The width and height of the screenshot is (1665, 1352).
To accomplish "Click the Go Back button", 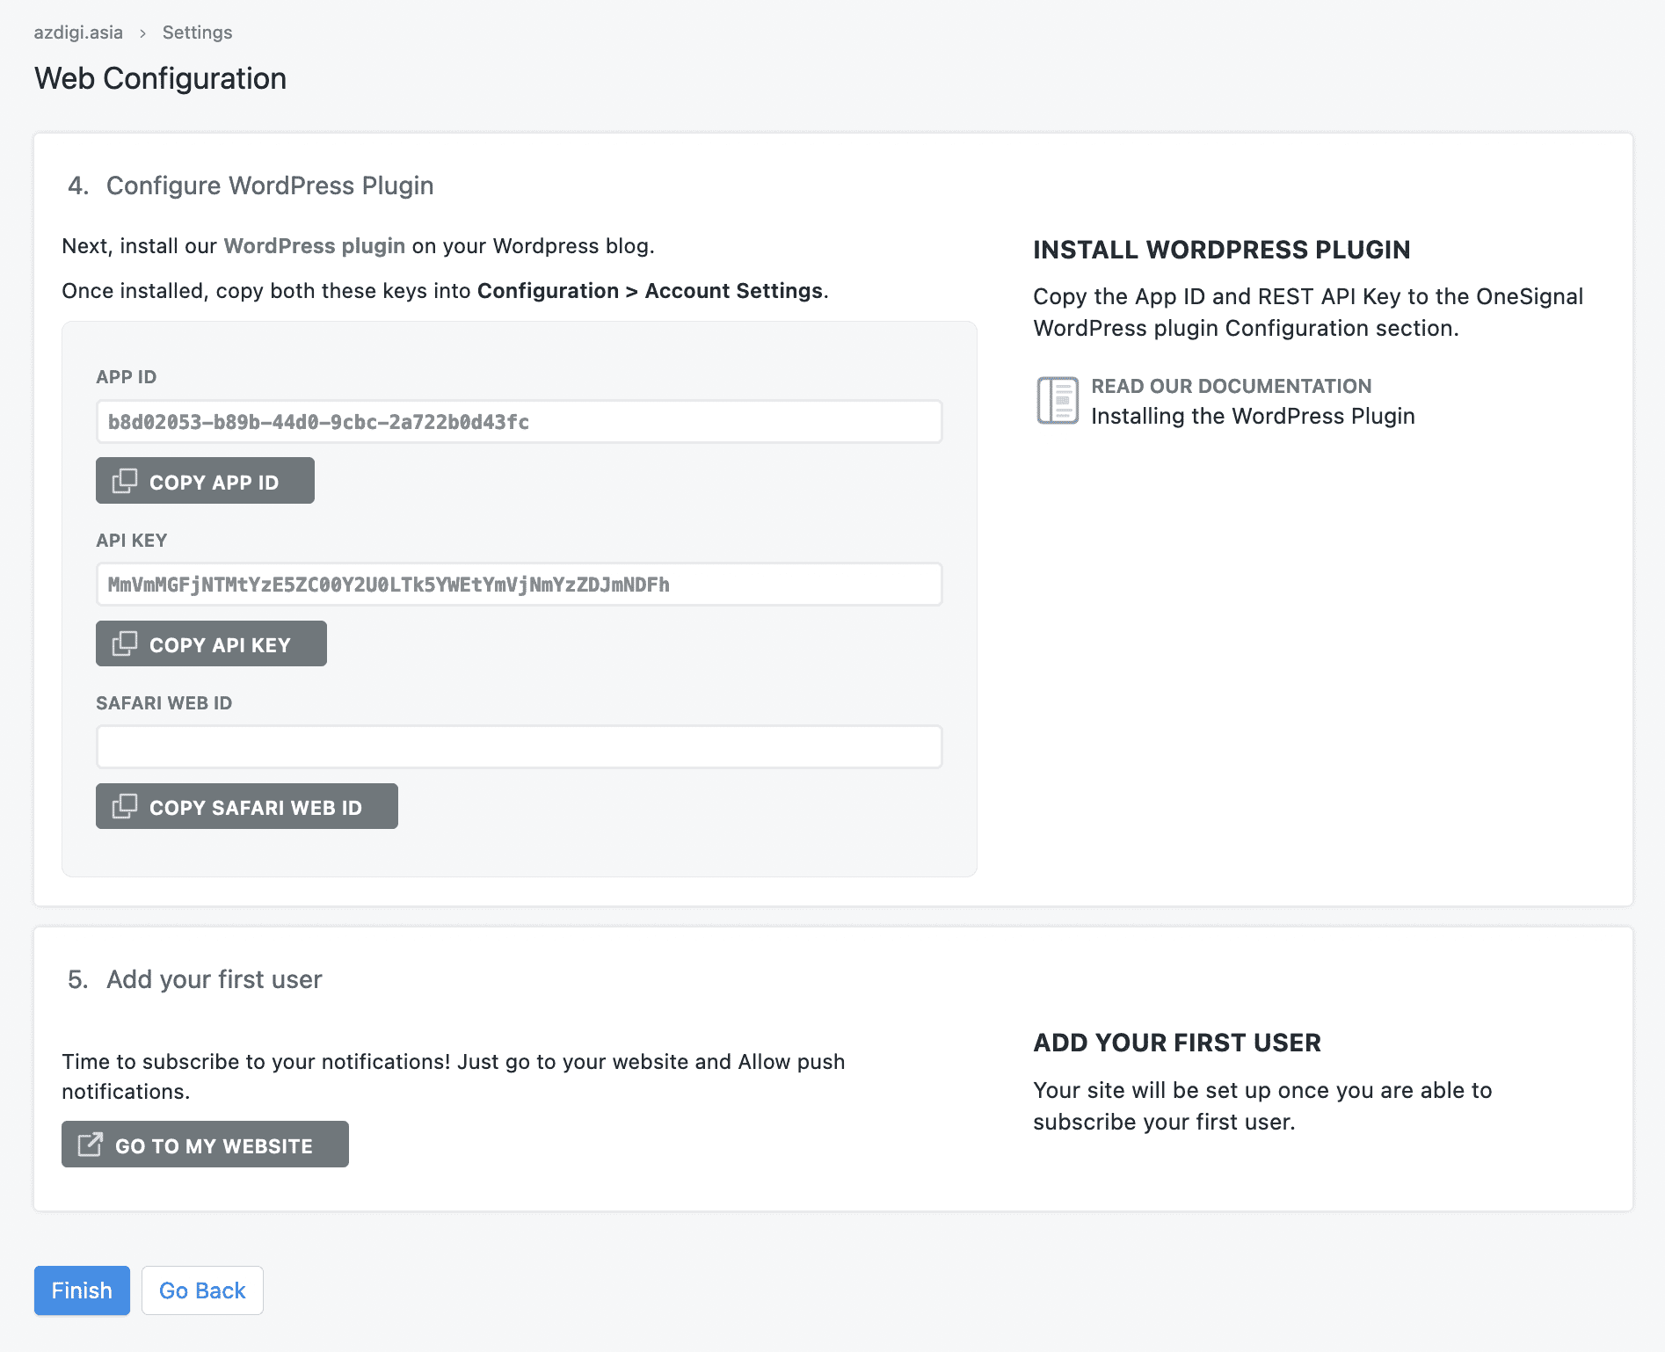I will [x=202, y=1290].
